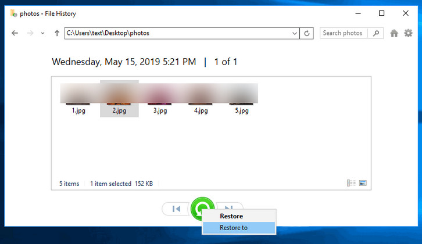This screenshot has height=244, width=422.
Task: Select the 2.jpg file
Action: pos(119,99)
